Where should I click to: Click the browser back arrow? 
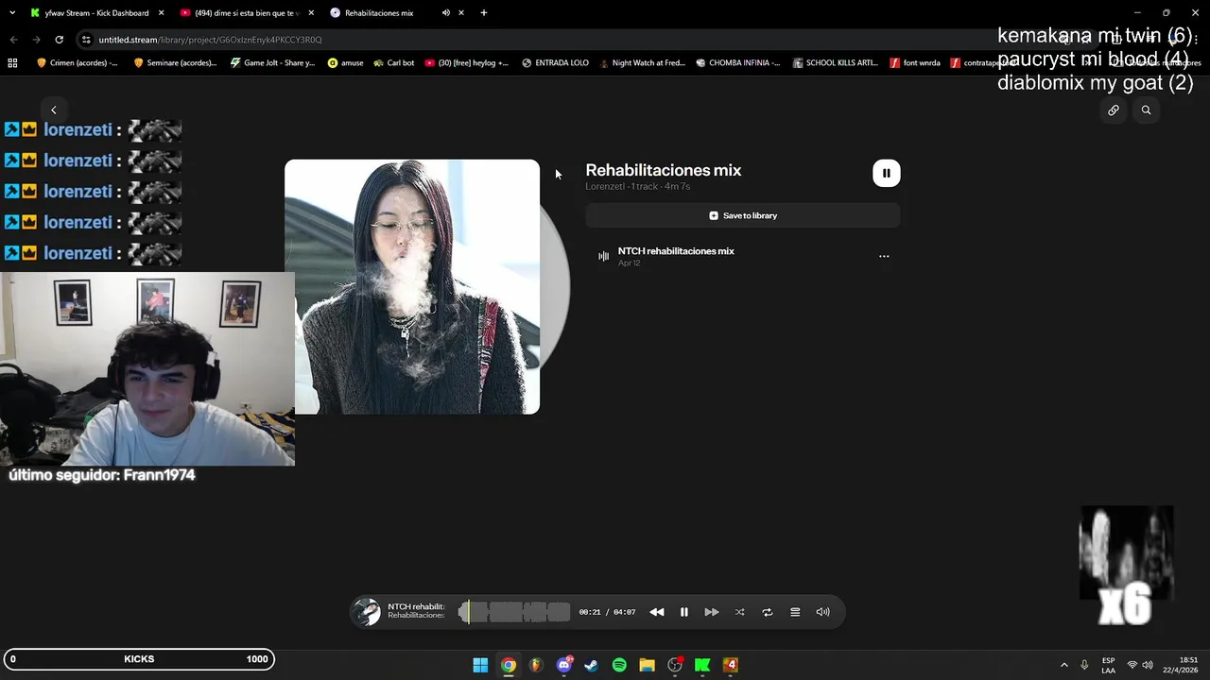tap(13, 40)
